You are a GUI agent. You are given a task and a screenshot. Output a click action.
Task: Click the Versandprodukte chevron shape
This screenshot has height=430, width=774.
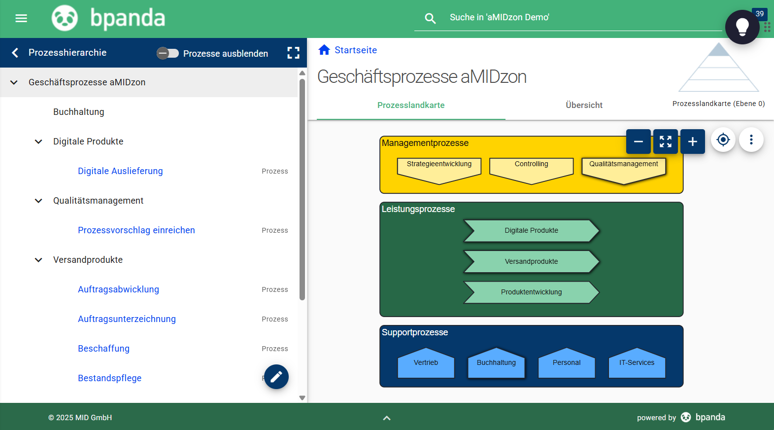tap(531, 262)
